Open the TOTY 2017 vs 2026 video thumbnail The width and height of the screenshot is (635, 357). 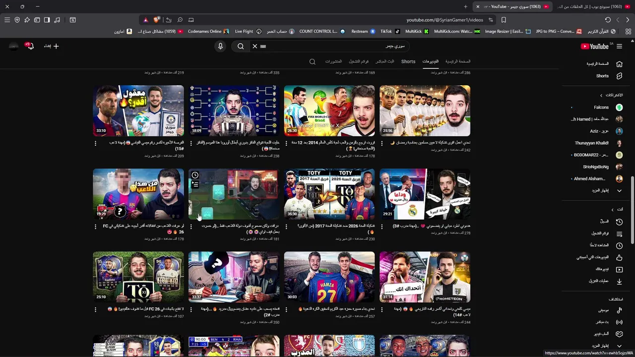coord(329,194)
